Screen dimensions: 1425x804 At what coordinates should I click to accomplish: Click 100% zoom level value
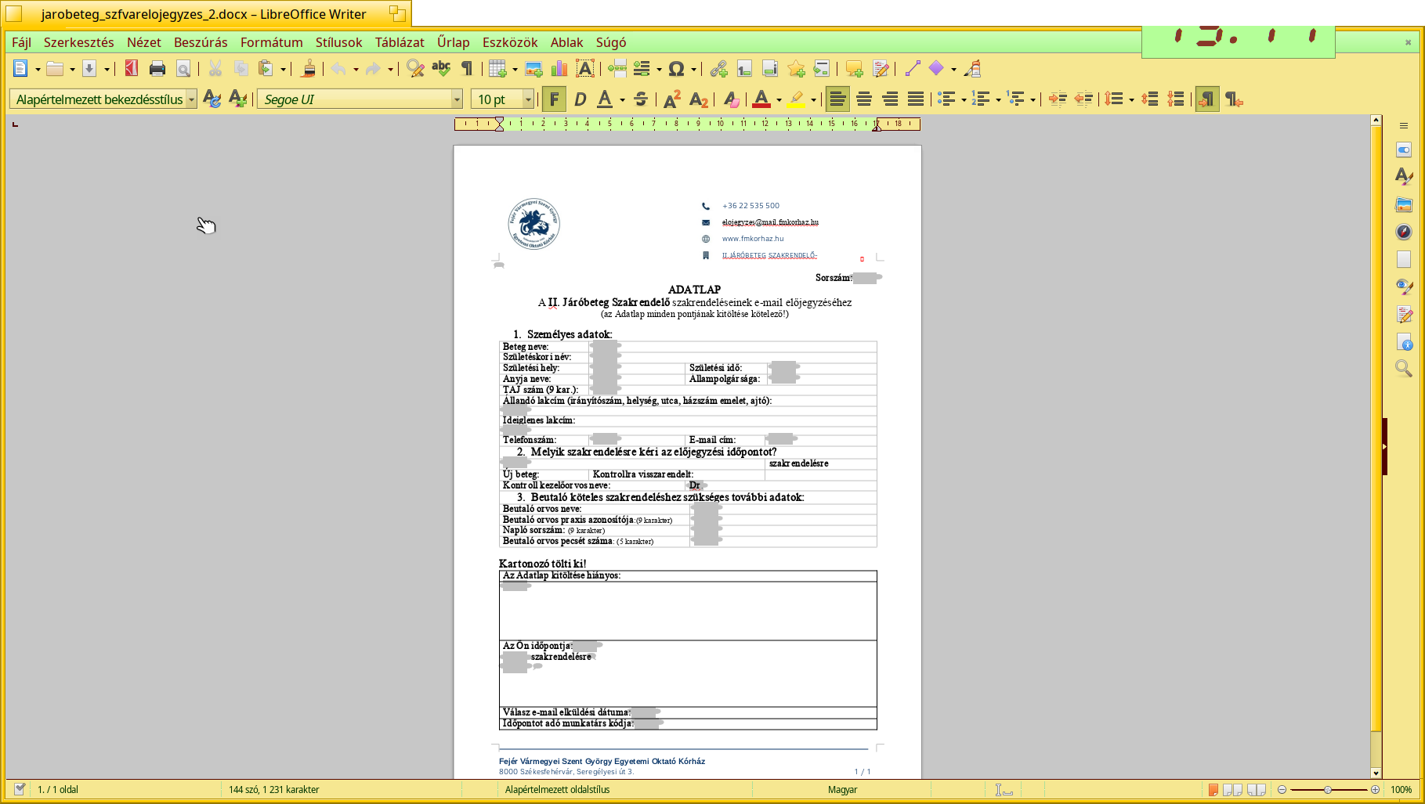[x=1401, y=789]
